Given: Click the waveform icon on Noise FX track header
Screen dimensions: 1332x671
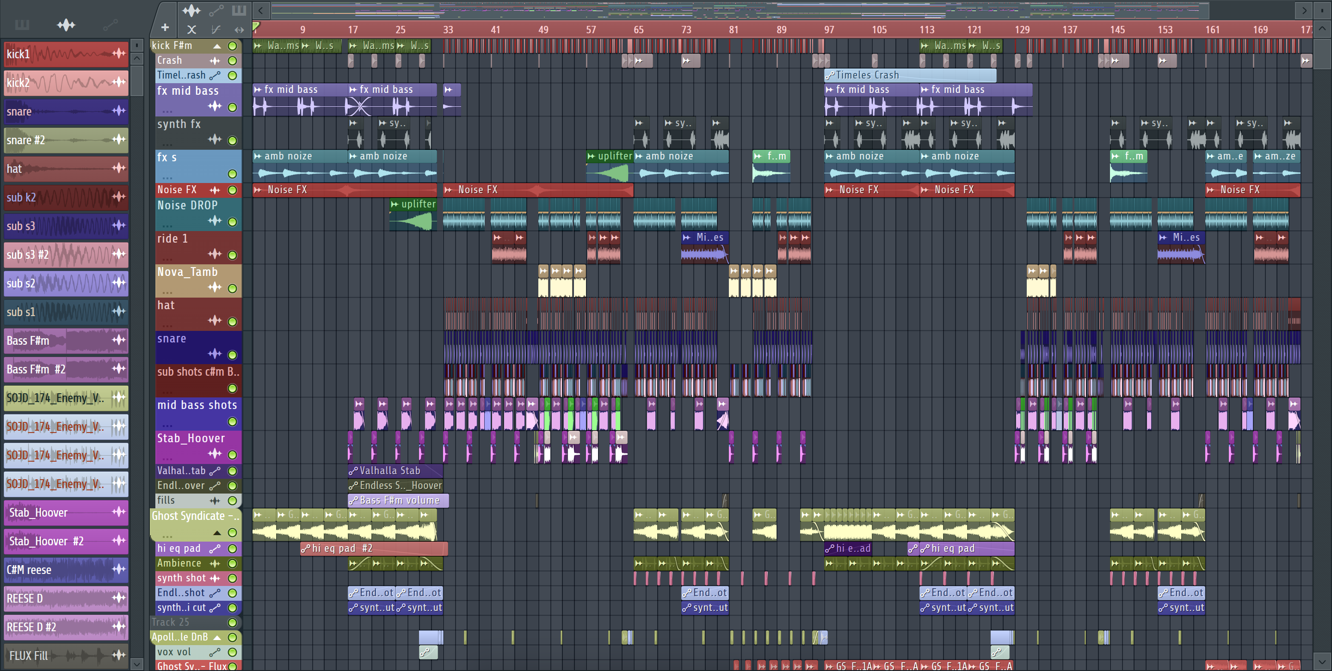Looking at the screenshot, I should point(215,190).
